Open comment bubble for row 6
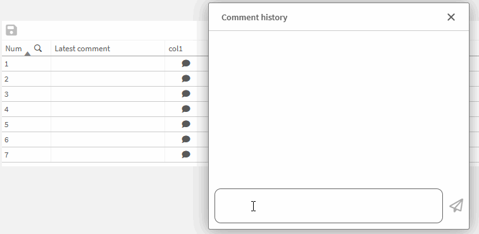Viewport: 479px width, 234px height. coord(186,139)
